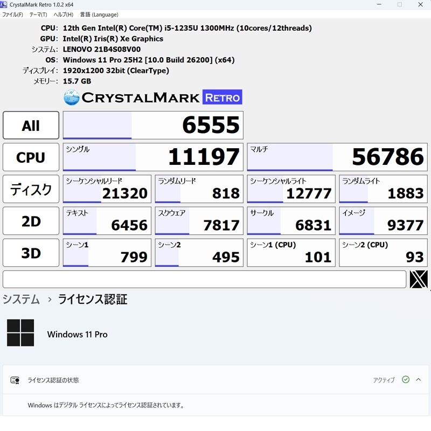Click the シーケンシャルライト score 12777

(x=291, y=189)
